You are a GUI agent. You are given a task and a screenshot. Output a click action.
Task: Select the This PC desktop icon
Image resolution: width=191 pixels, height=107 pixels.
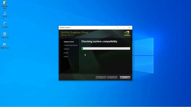5,15
